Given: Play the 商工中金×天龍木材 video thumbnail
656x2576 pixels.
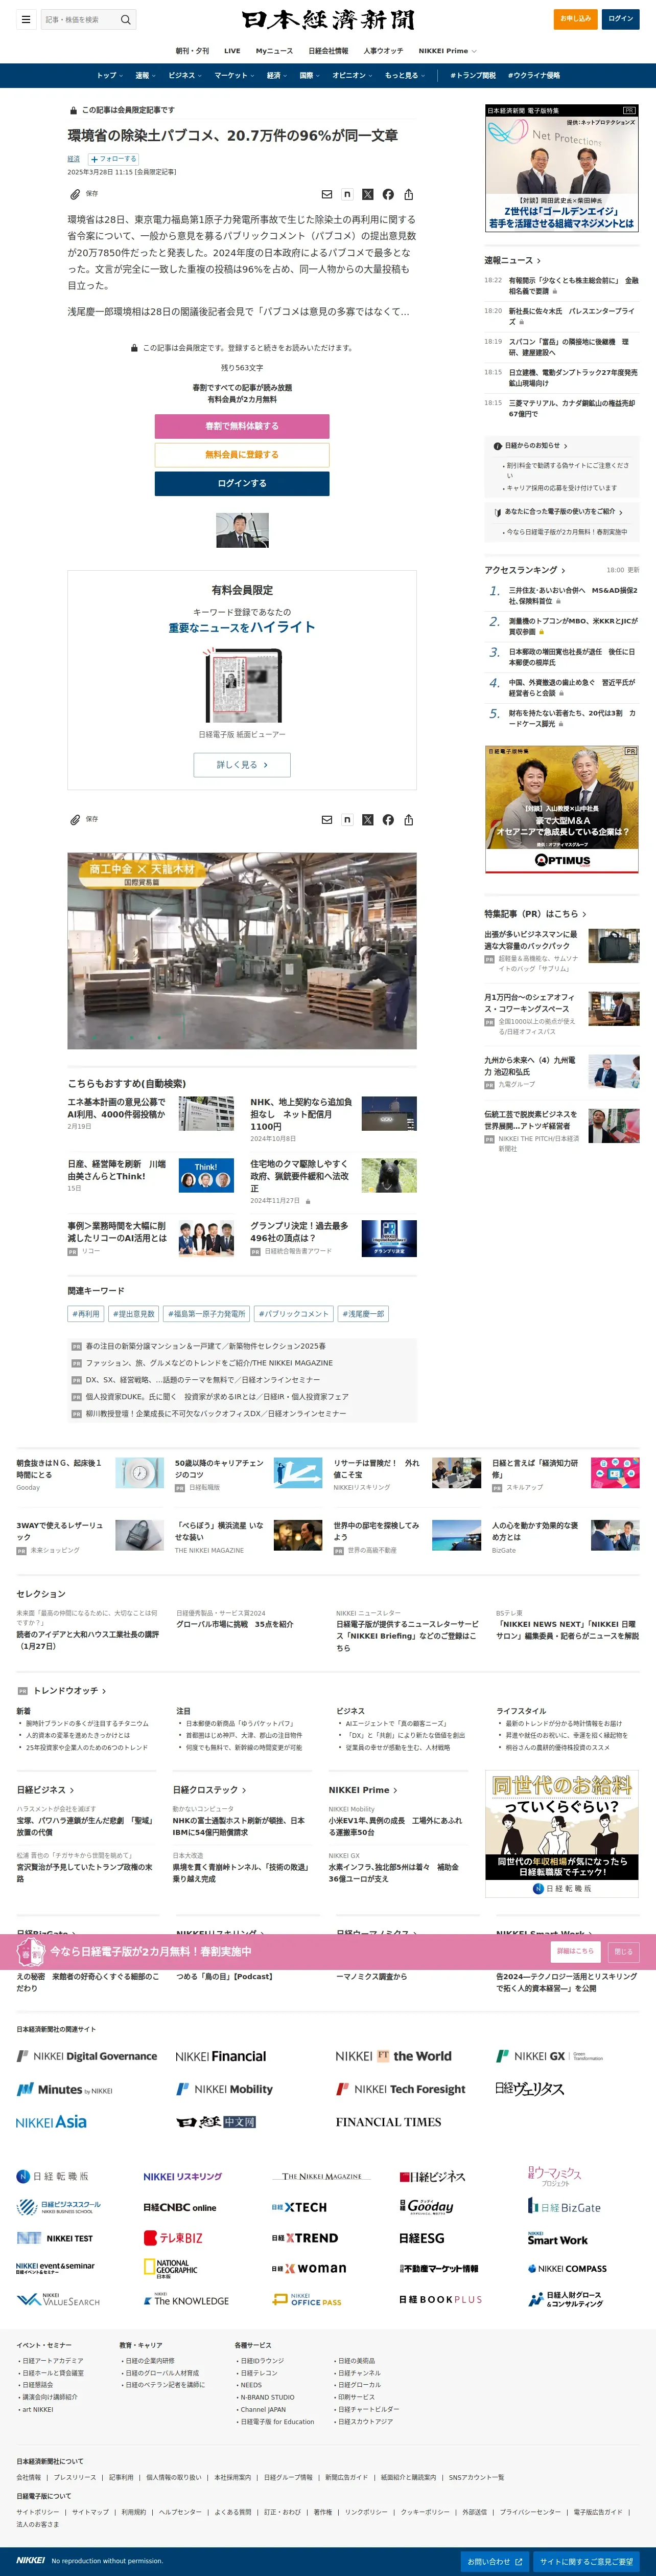Looking at the screenshot, I should 242,951.
